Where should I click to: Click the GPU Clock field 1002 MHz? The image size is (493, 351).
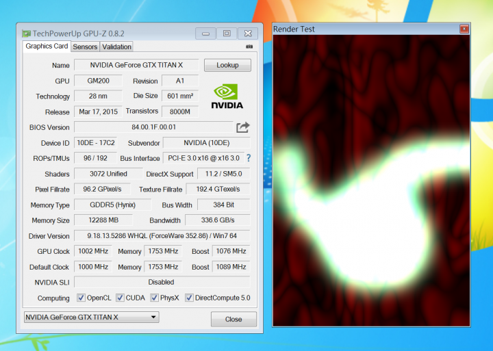click(93, 251)
